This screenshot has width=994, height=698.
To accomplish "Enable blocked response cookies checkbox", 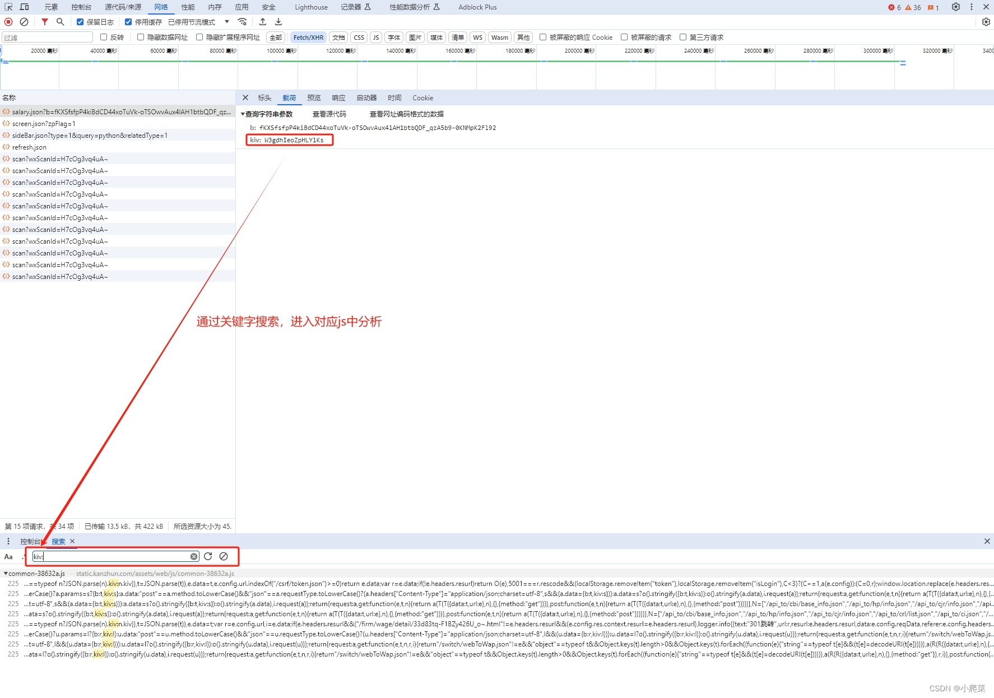I will (543, 37).
